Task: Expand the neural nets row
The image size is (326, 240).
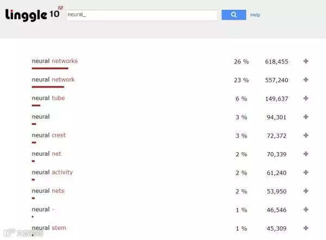Action: [306, 191]
